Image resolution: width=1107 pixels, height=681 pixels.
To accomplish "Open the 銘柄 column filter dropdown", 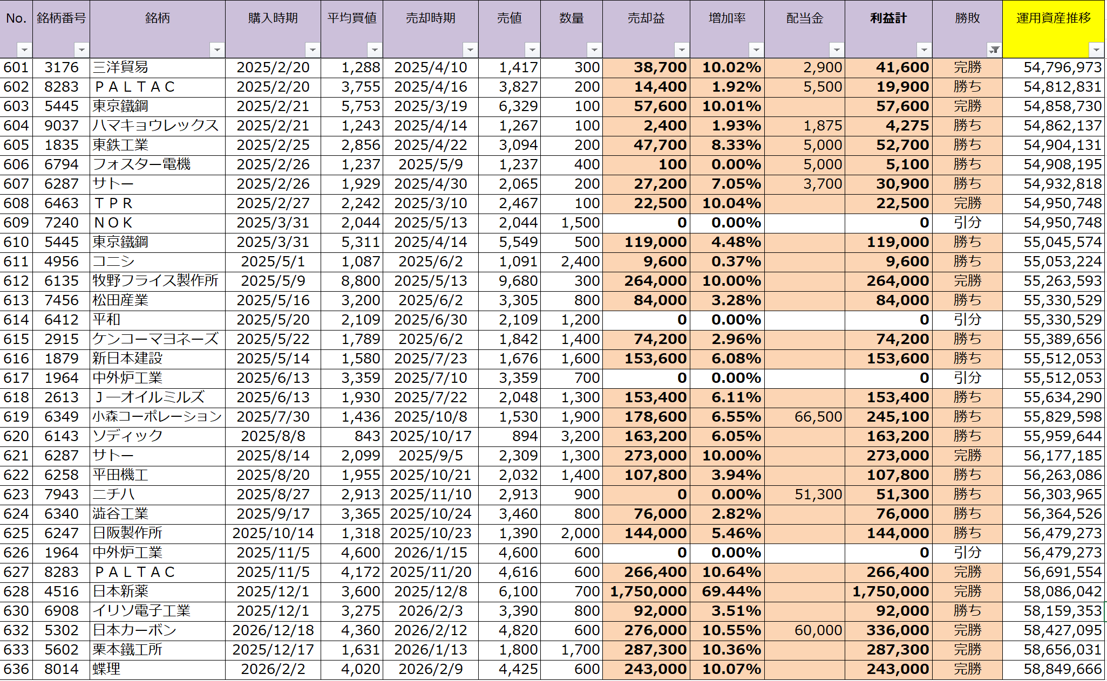I will 217,50.
